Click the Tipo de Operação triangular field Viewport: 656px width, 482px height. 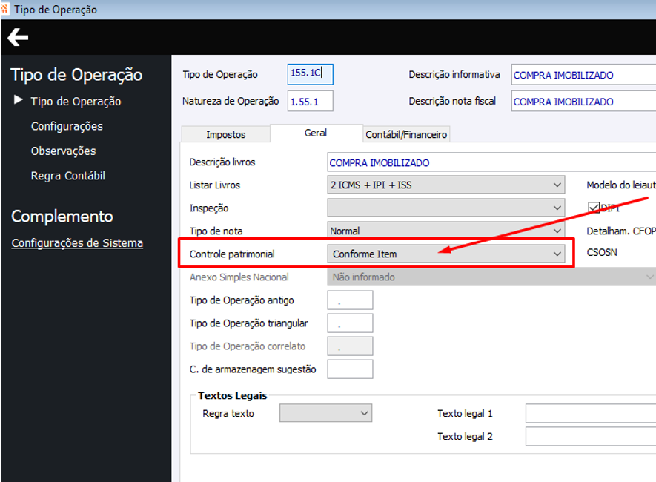[350, 323]
